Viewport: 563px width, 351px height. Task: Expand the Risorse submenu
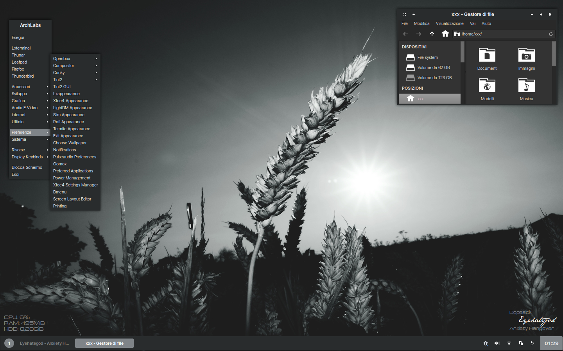coord(30,150)
